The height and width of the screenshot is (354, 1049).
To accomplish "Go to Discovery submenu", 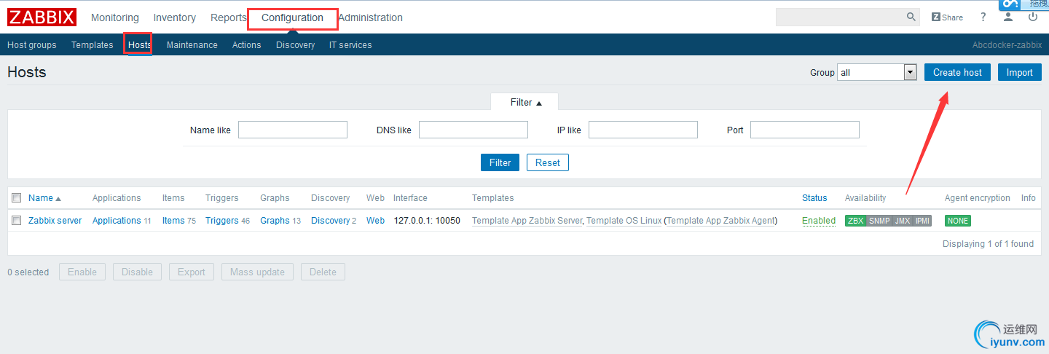I will (296, 45).
